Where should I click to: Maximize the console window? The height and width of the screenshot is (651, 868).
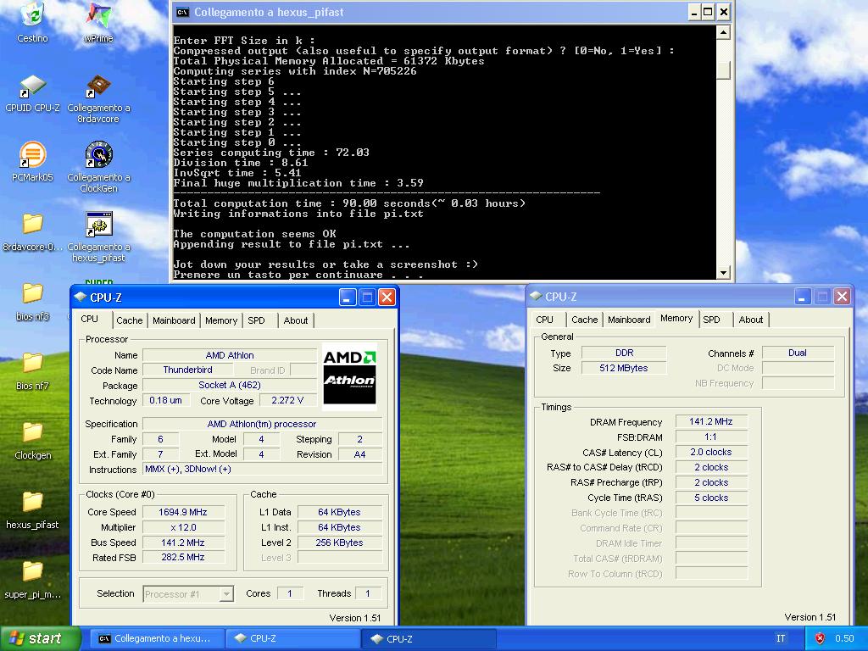[708, 12]
